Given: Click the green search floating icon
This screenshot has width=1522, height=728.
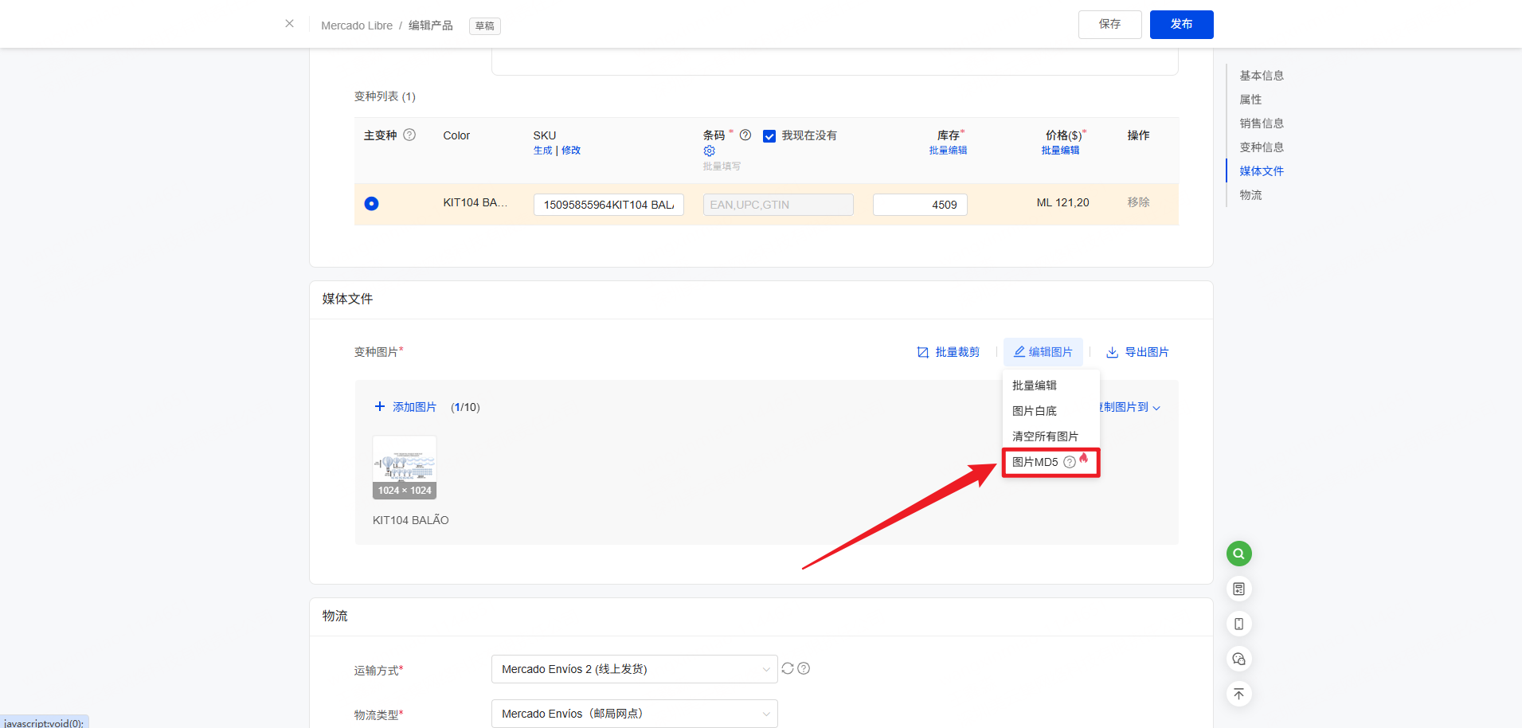Looking at the screenshot, I should click(x=1238, y=554).
